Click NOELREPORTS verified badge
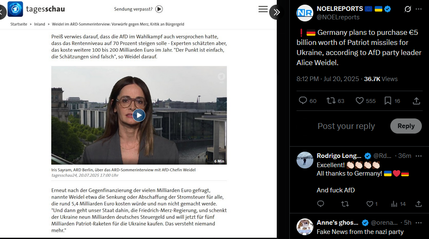This screenshot has width=429, height=239. tap(387, 9)
